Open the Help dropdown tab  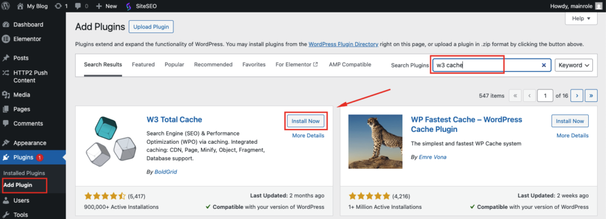tap(581, 18)
